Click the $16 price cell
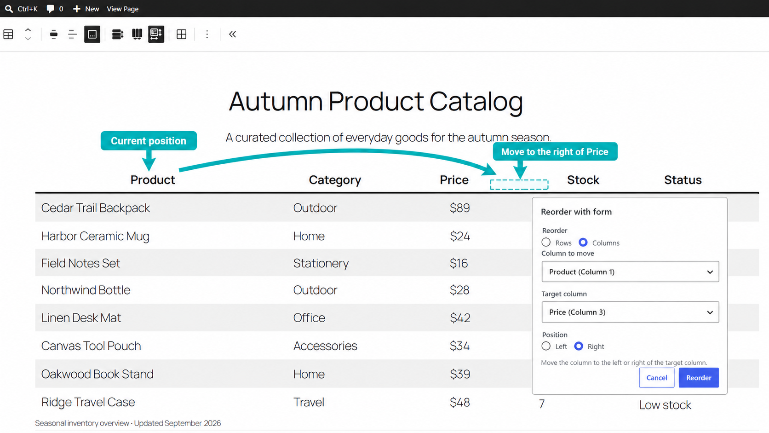This screenshot has width=769, height=433. tap(459, 263)
